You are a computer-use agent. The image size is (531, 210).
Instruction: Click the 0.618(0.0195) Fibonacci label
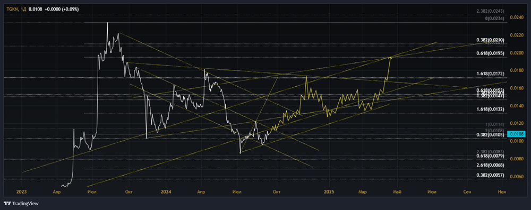pos(490,53)
